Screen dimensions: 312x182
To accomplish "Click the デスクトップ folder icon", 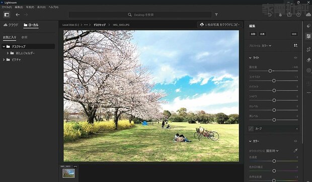I will tap(8, 46).
